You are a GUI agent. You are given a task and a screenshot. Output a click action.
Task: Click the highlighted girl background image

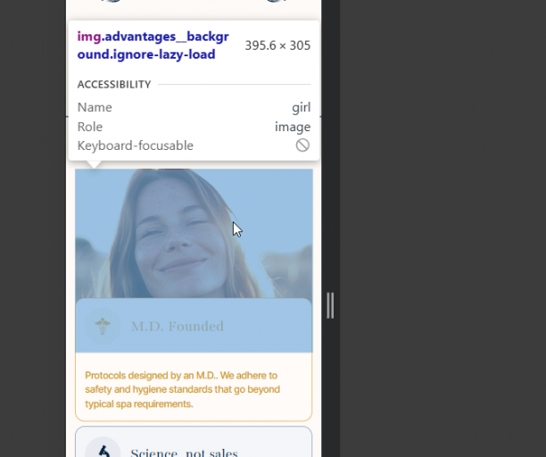point(194,261)
